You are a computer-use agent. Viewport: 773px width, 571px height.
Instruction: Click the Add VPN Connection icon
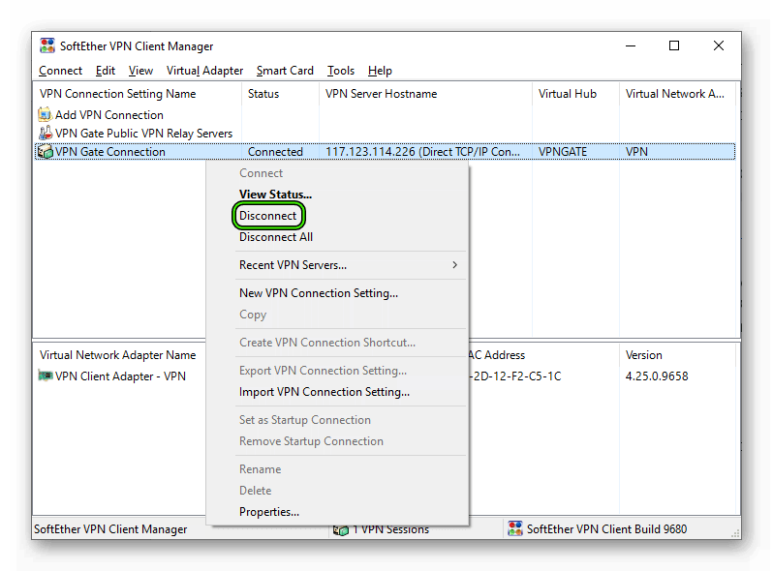[x=45, y=115]
